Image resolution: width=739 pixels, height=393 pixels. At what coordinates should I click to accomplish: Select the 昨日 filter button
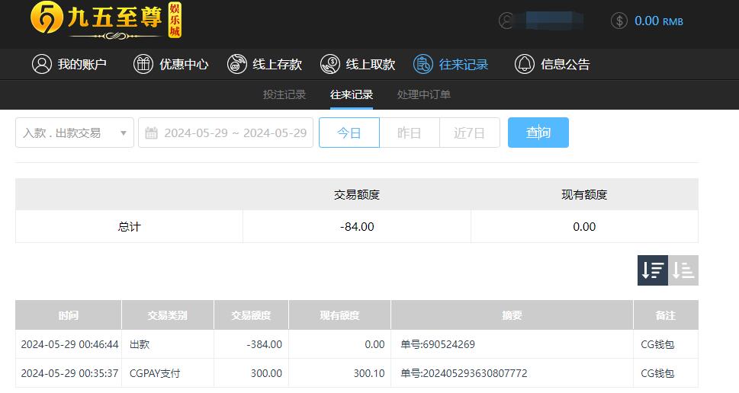[409, 133]
